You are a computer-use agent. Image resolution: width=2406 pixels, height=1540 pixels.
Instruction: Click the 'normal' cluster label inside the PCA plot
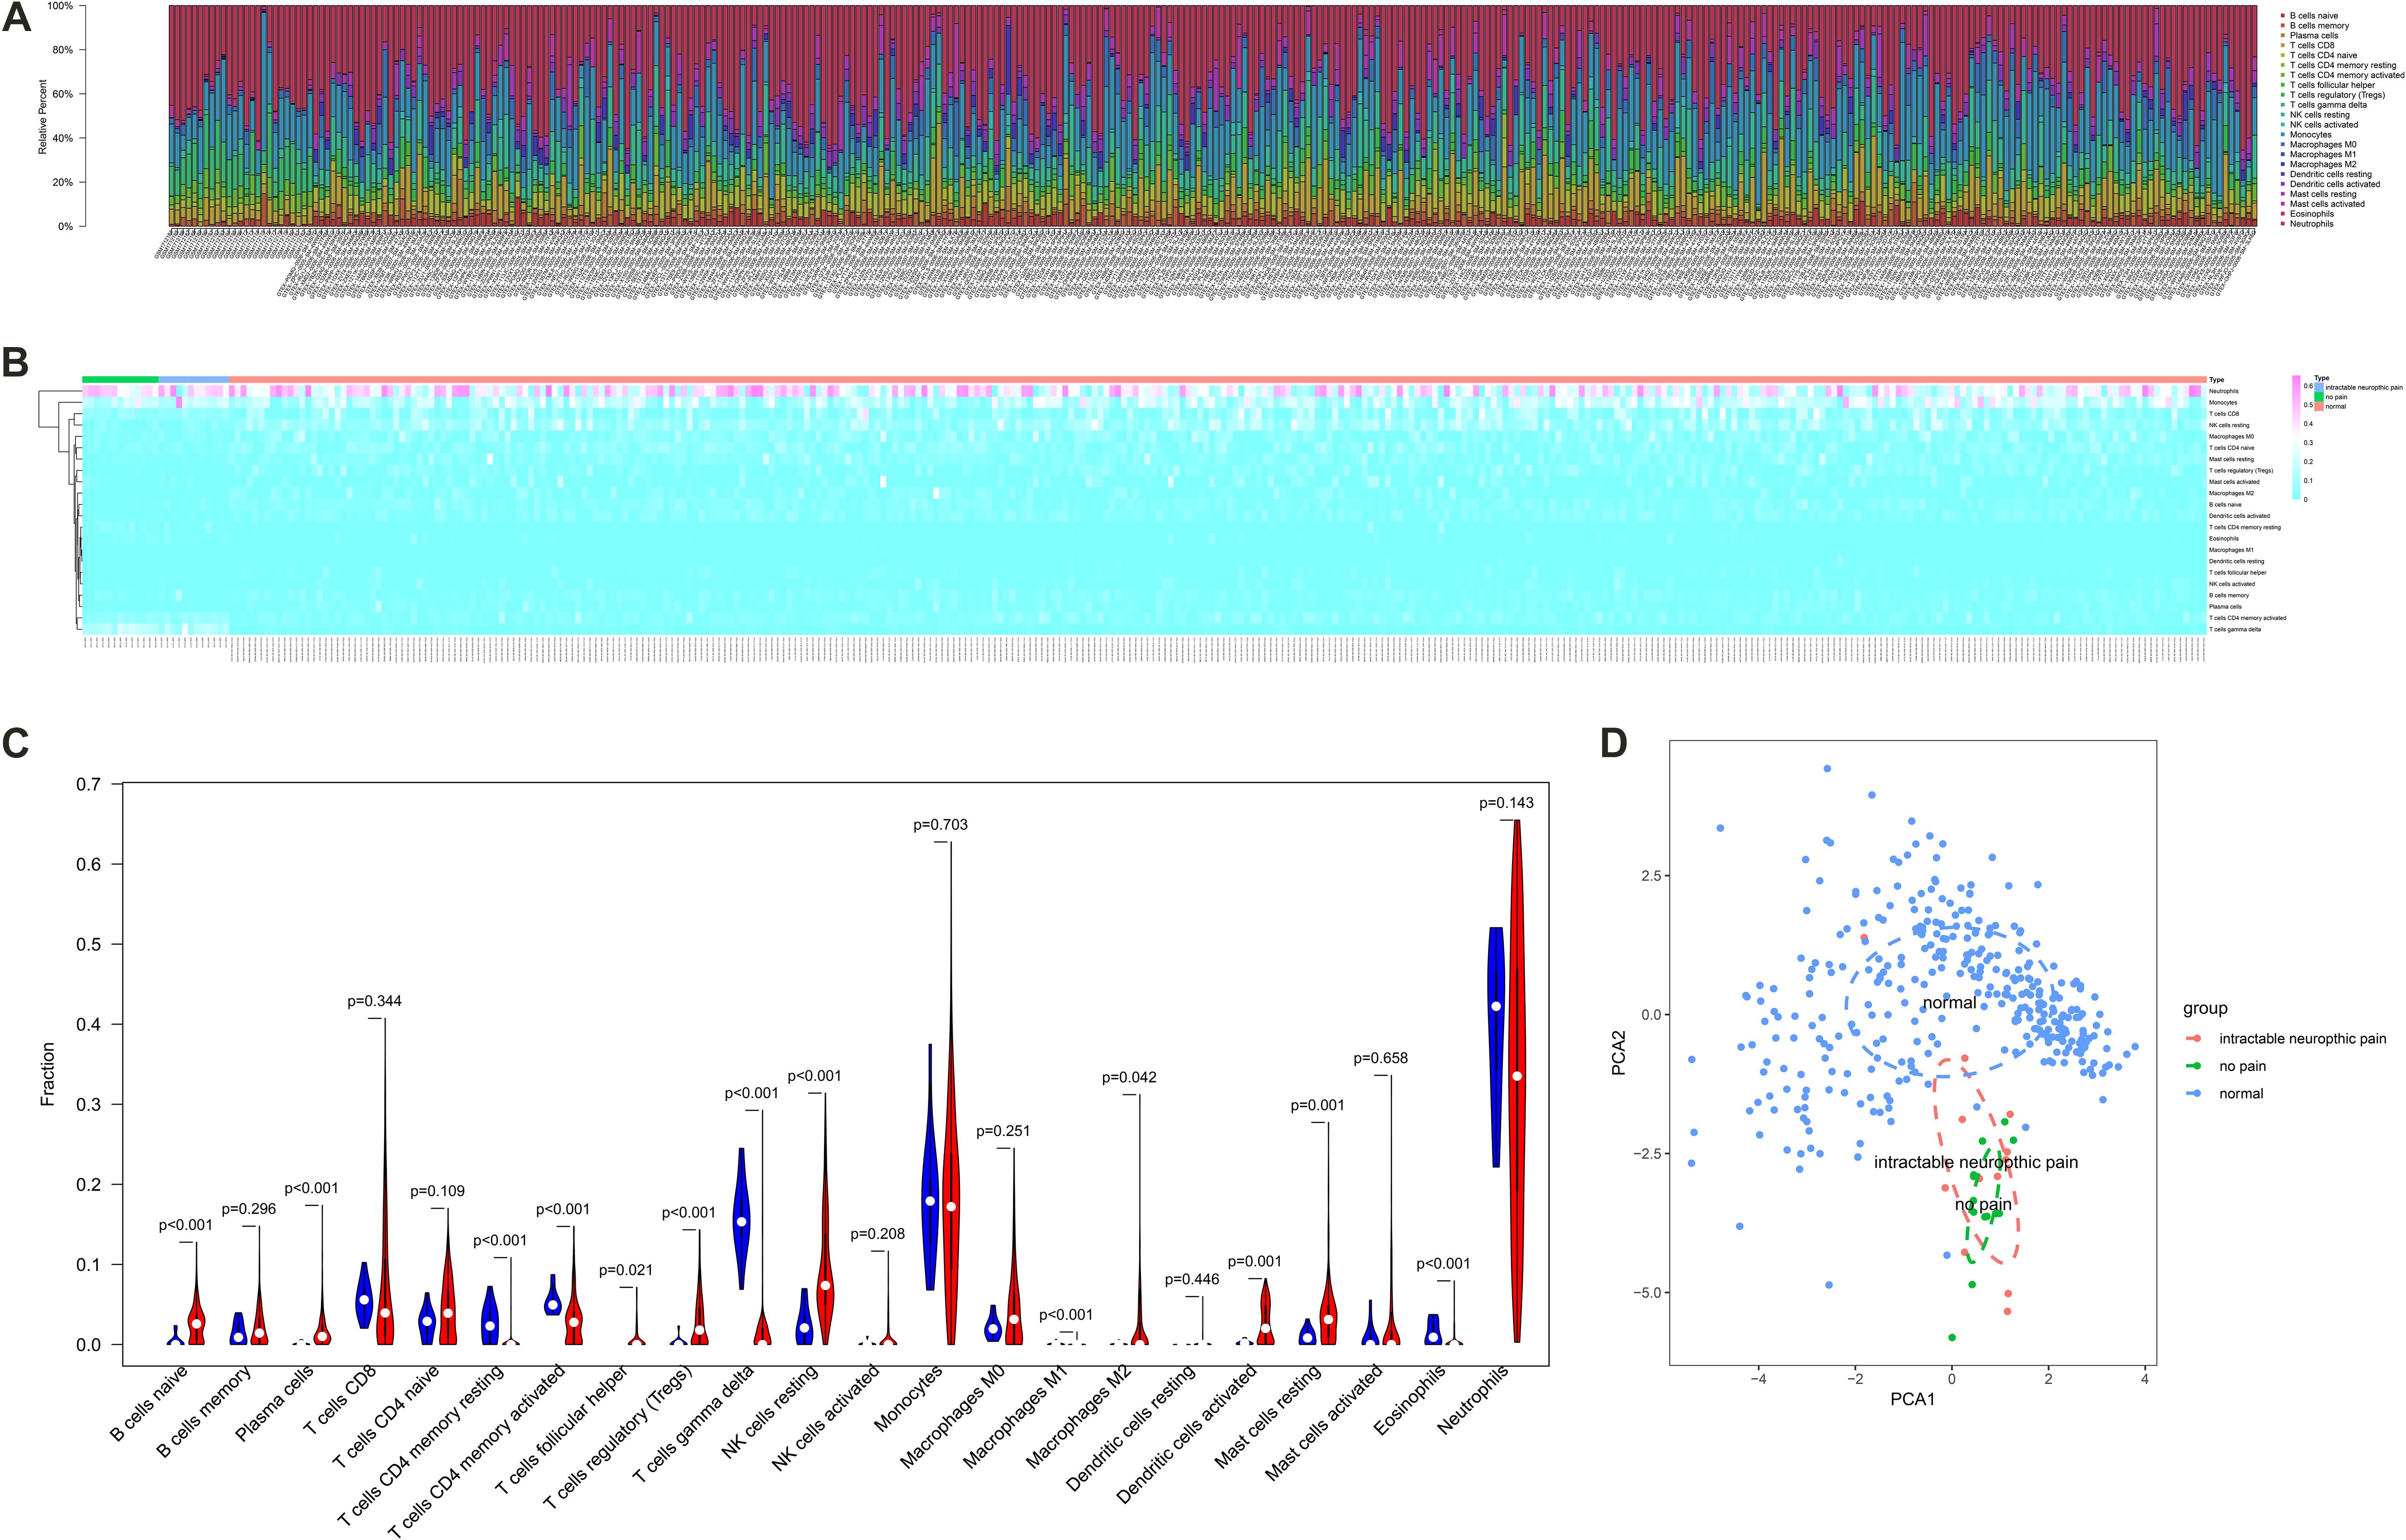pyautogui.click(x=1949, y=1003)
